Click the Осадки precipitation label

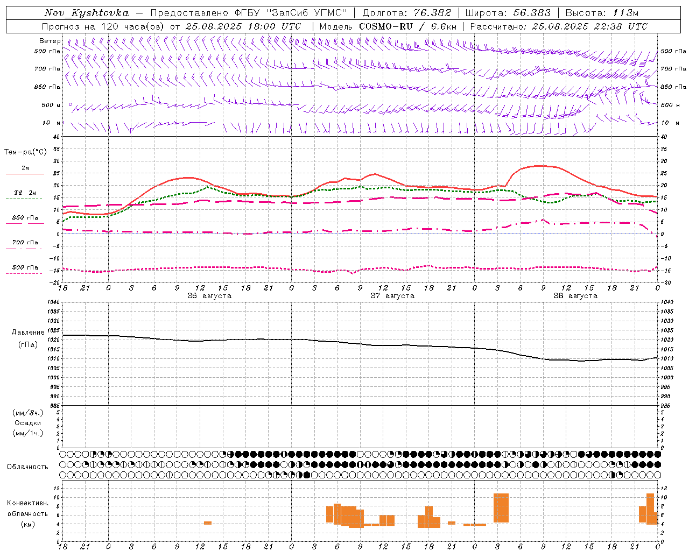coord(28,423)
